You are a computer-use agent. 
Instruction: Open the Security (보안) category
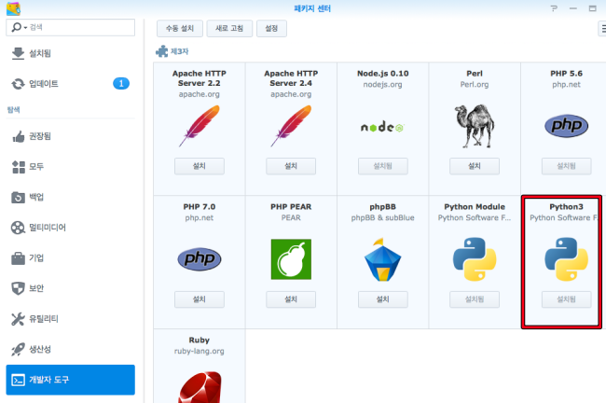coord(70,288)
